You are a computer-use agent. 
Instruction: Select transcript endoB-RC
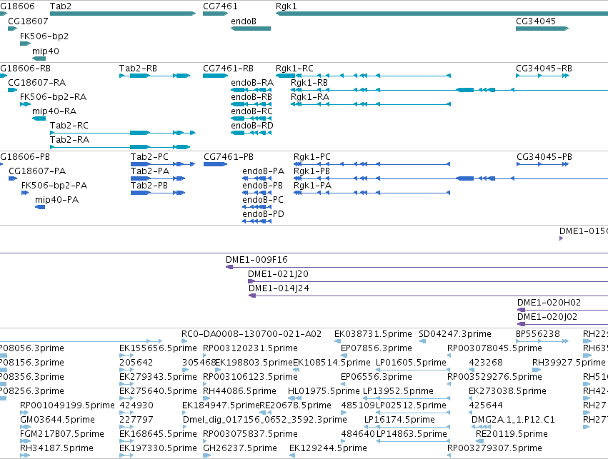coord(251,111)
